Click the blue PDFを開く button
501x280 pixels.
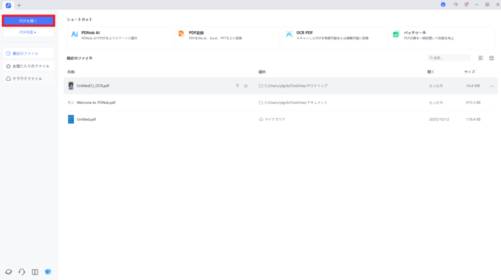(x=28, y=21)
